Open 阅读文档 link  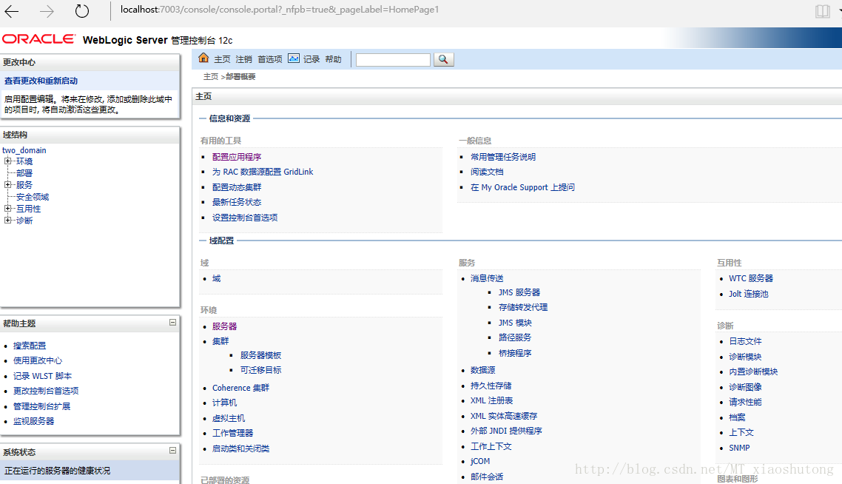pyautogui.click(x=487, y=172)
